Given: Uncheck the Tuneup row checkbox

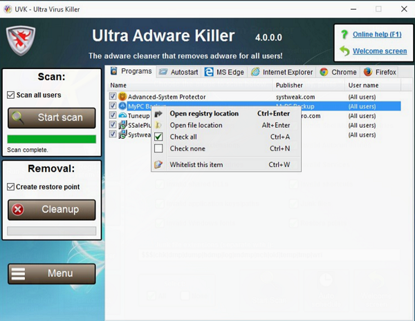Looking at the screenshot, I should [x=113, y=115].
